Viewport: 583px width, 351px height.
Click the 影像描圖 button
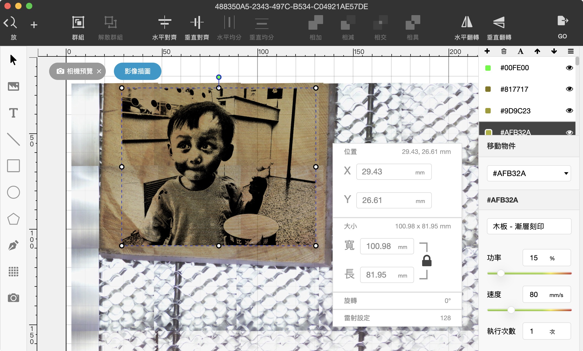pos(137,71)
